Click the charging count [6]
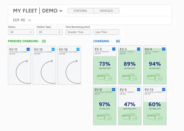Image resolution: width=184 pixels, height=131 pixels. (118, 41)
